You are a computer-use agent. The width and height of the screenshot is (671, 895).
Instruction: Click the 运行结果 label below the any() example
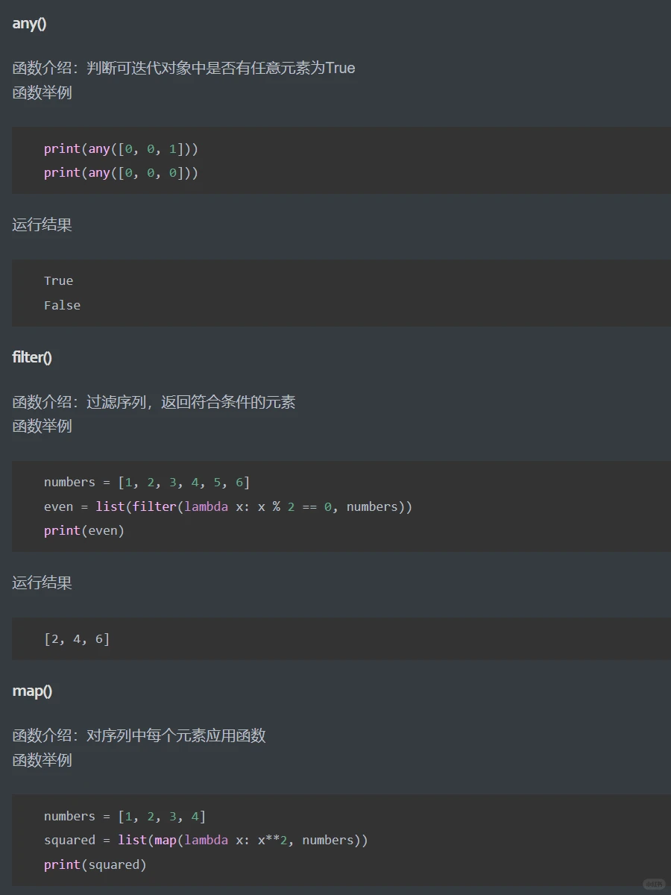[x=41, y=225]
